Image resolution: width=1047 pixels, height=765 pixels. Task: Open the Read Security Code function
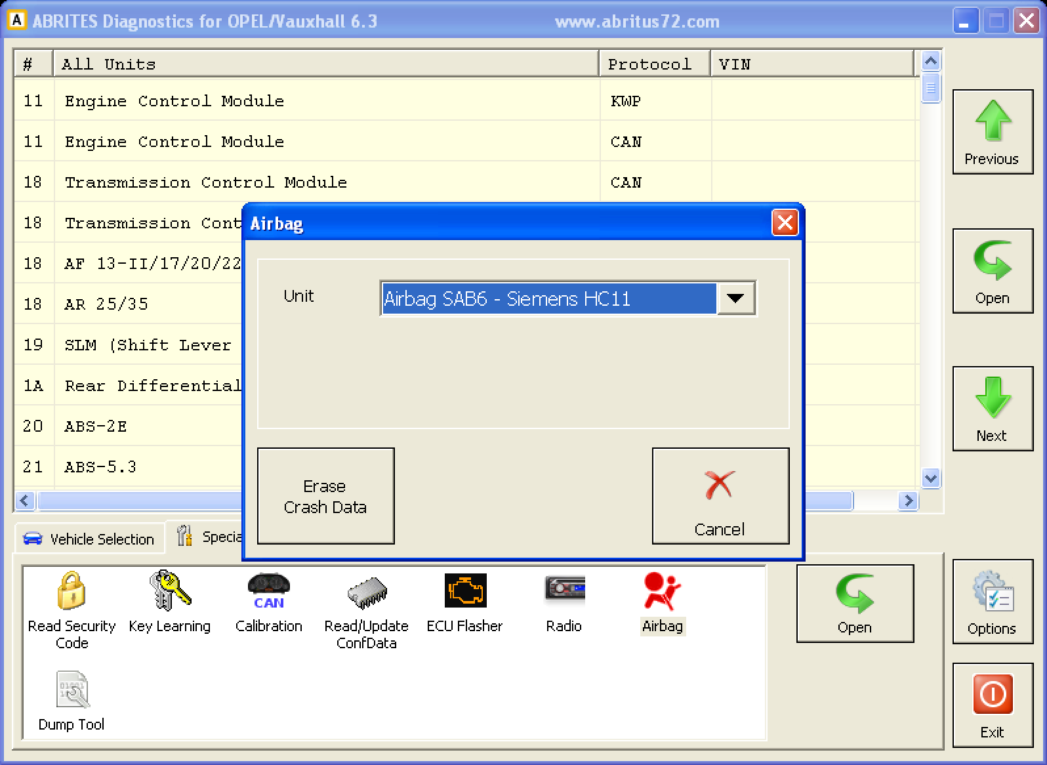72,610
